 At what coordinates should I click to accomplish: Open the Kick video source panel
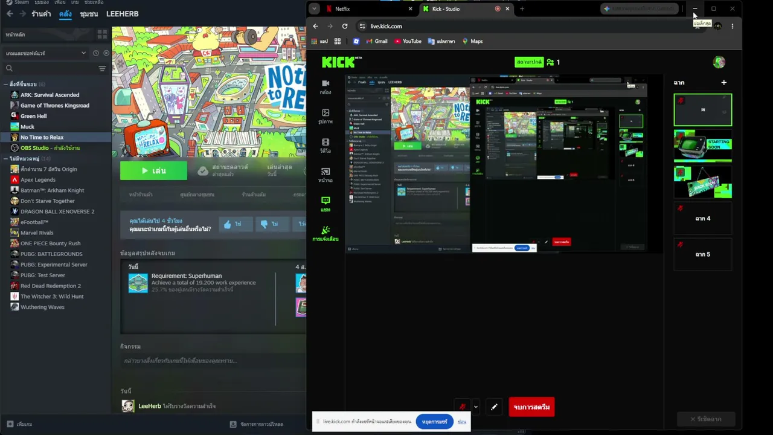tap(326, 146)
